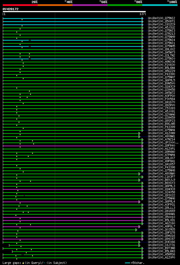
Task: Click the green arrowhead ending Q0IMG5 alignment
Action: coord(136,230)
